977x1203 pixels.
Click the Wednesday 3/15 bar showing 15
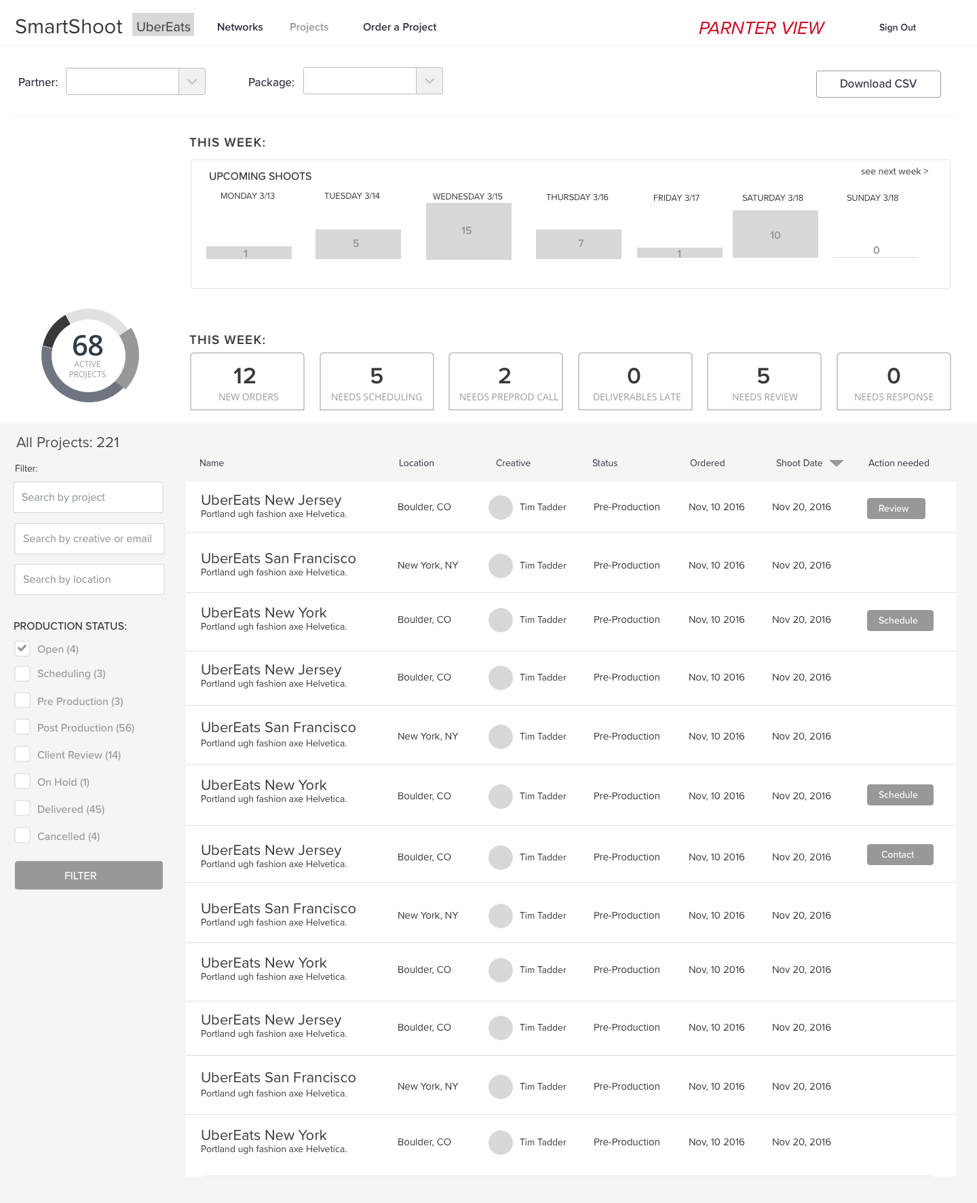click(469, 231)
